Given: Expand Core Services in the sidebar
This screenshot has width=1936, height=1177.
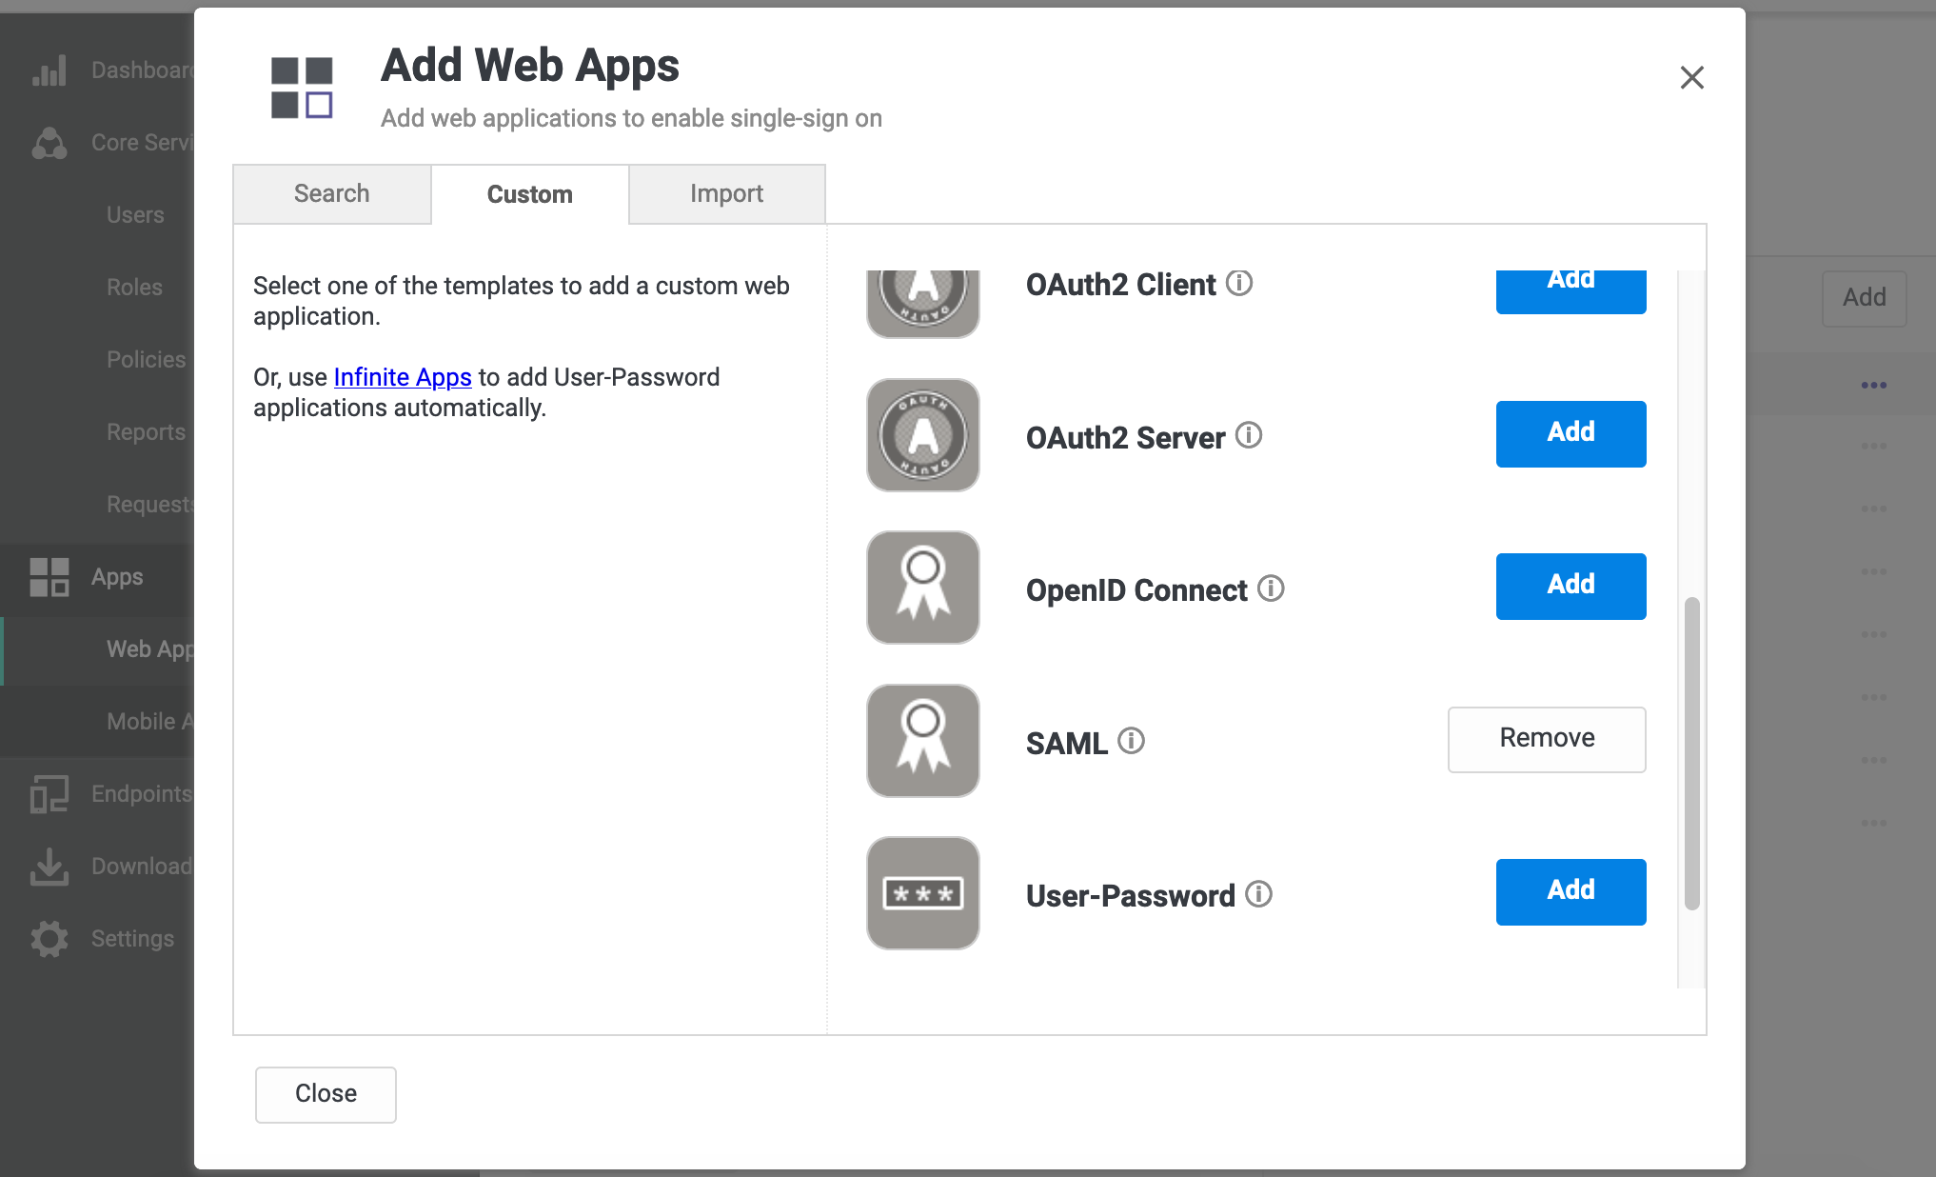Looking at the screenshot, I should (x=49, y=143).
